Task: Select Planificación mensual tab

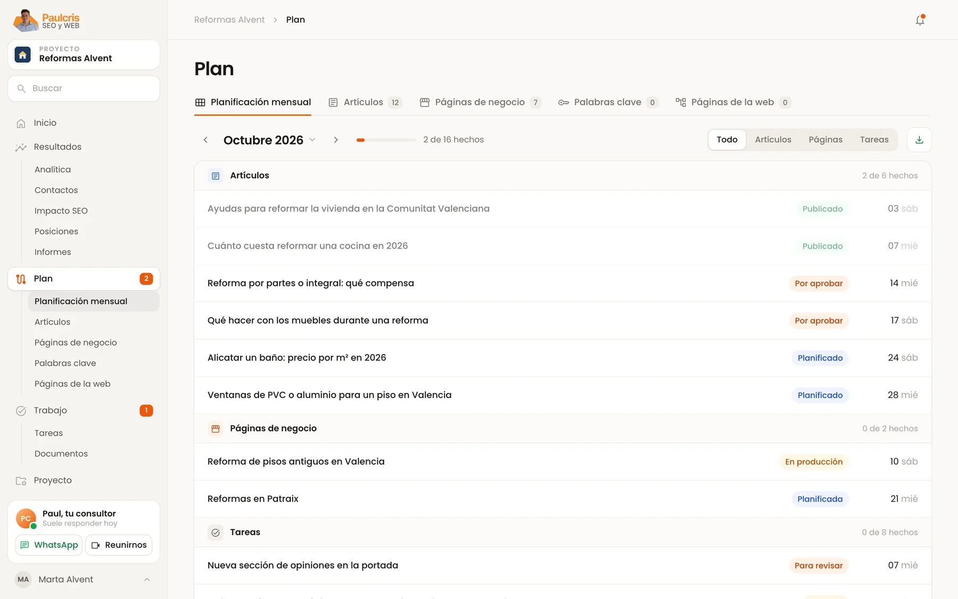Action: point(253,102)
